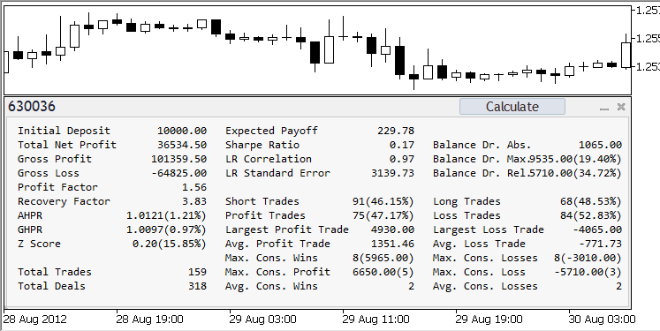This screenshot has width=660, height=331.
Task: Select the Avg. Profit Trade value 1351.46
Action: [x=392, y=244]
